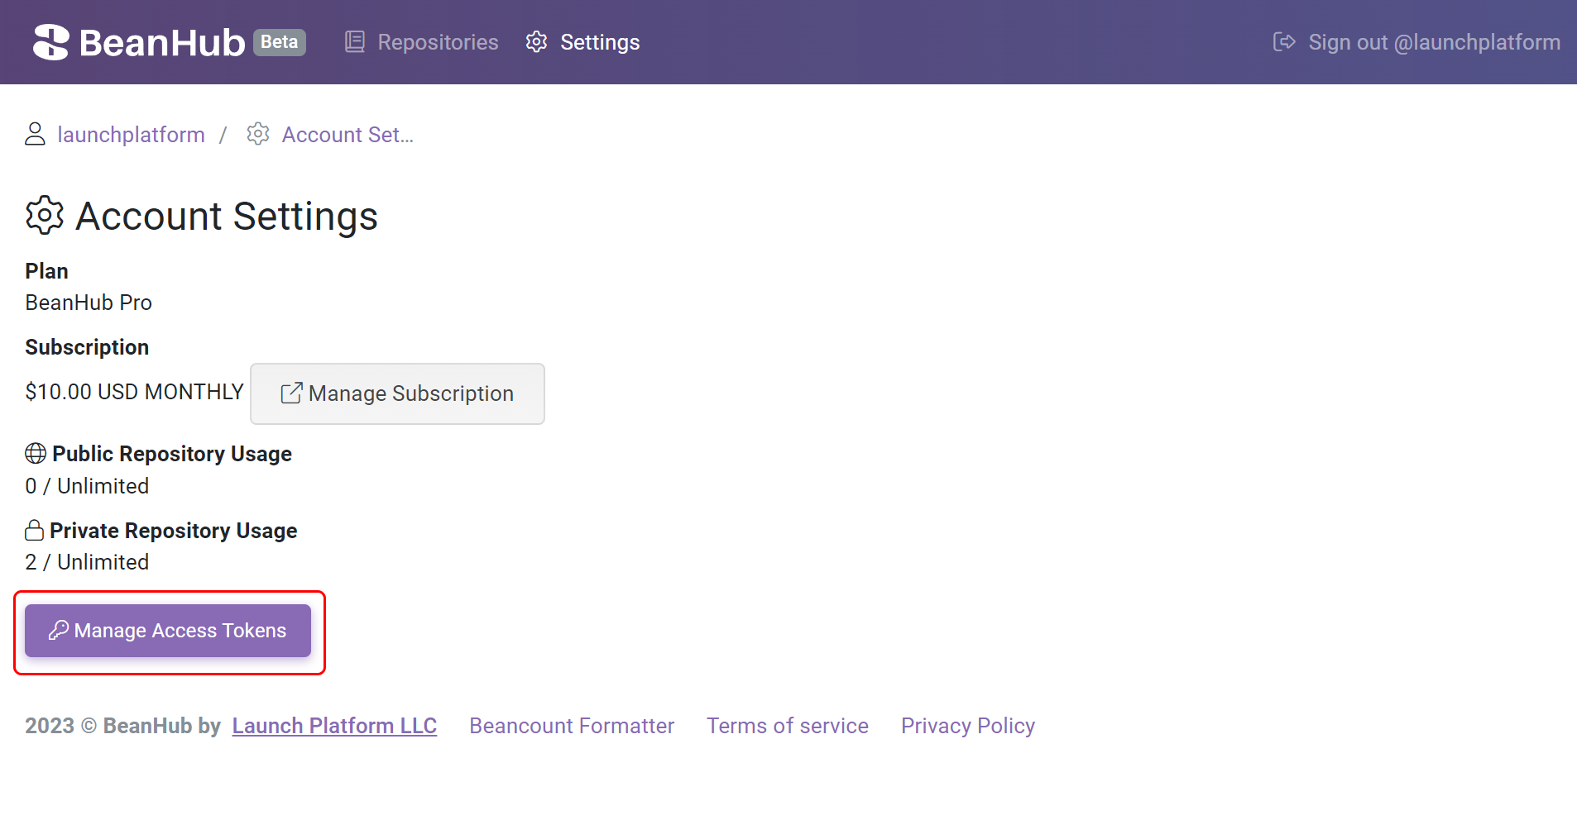Click Public Repository Usage label
The width and height of the screenshot is (1577, 820).
pos(172,454)
